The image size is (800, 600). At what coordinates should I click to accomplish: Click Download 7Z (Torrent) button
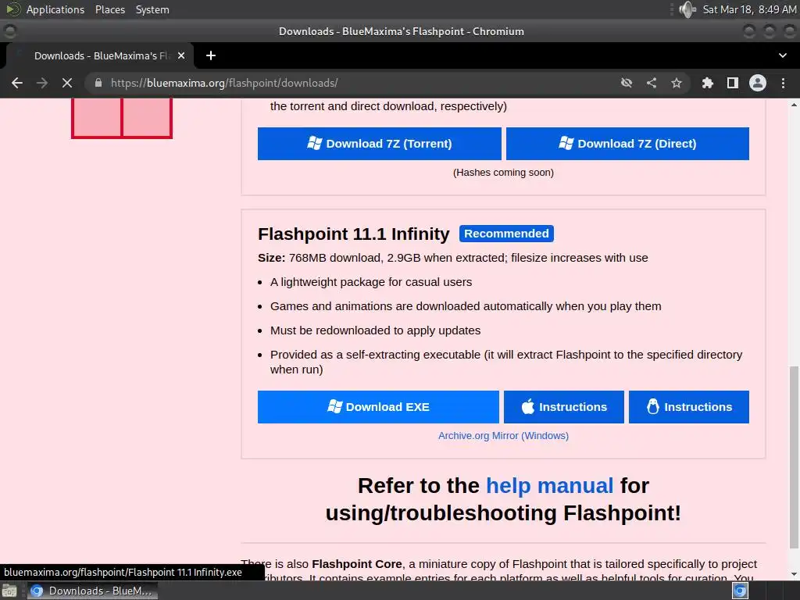(x=379, y=144)
